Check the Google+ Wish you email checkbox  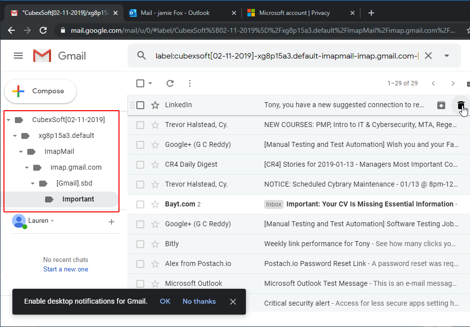tap(140, 144)
